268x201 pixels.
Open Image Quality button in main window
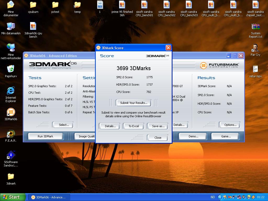click(x=85, y=136)
